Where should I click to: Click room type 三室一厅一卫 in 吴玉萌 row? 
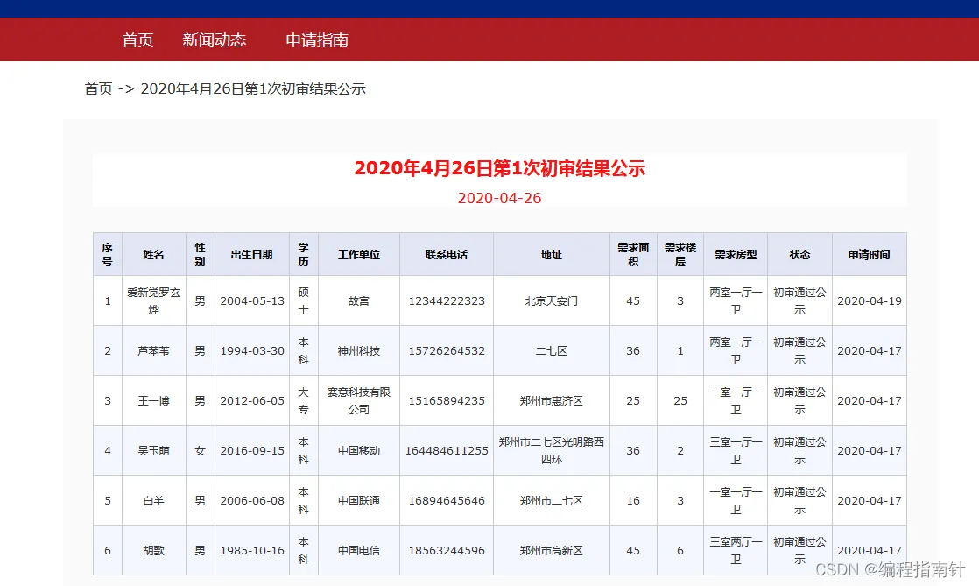click(736, 450)
